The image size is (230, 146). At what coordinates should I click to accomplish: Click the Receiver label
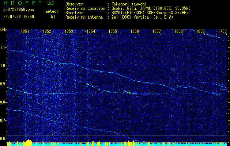(74, 13)
